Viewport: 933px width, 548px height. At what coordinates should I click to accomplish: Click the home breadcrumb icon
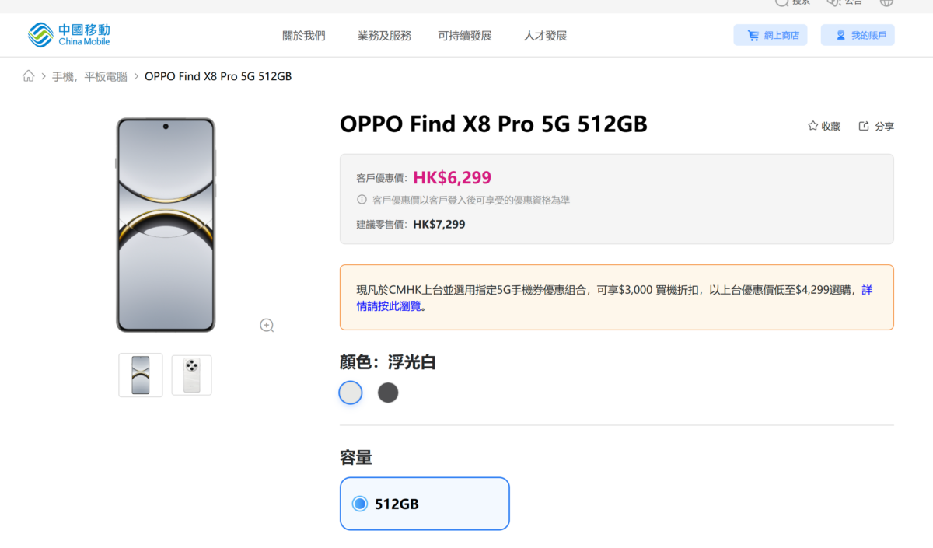(x=29, y=76)
